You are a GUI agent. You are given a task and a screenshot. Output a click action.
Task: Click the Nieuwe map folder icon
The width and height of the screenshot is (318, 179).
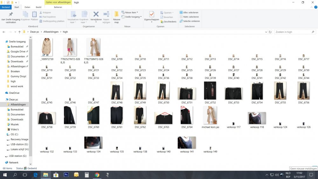pos(116,15)
